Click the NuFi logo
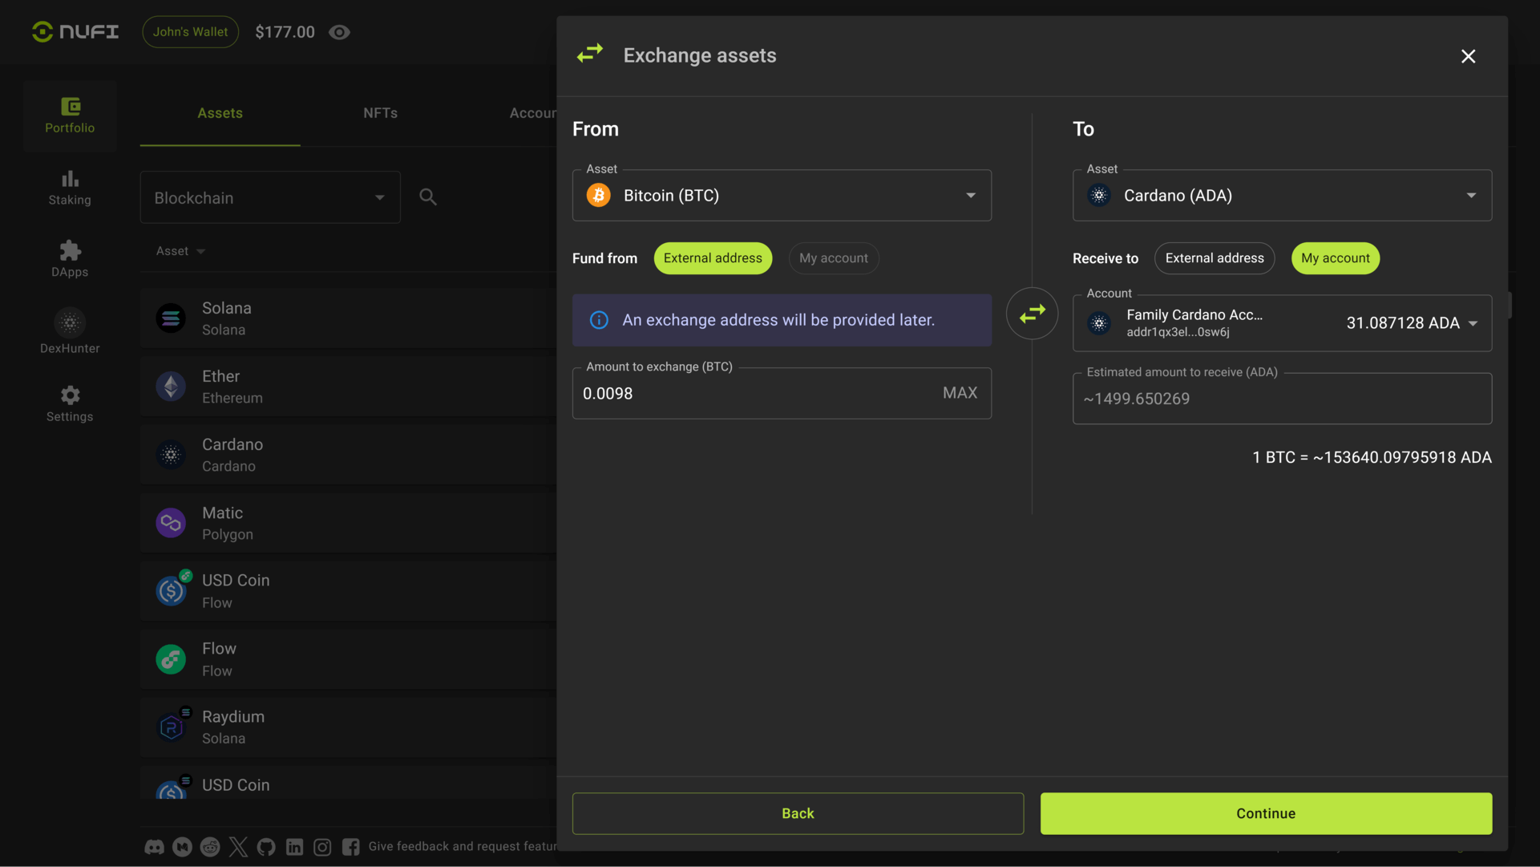This screenshot has height=867, width=1540. pos(75,32)
